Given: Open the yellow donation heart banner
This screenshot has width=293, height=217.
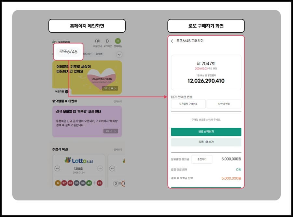Looking at the screenshot, I should coord(87,77).
